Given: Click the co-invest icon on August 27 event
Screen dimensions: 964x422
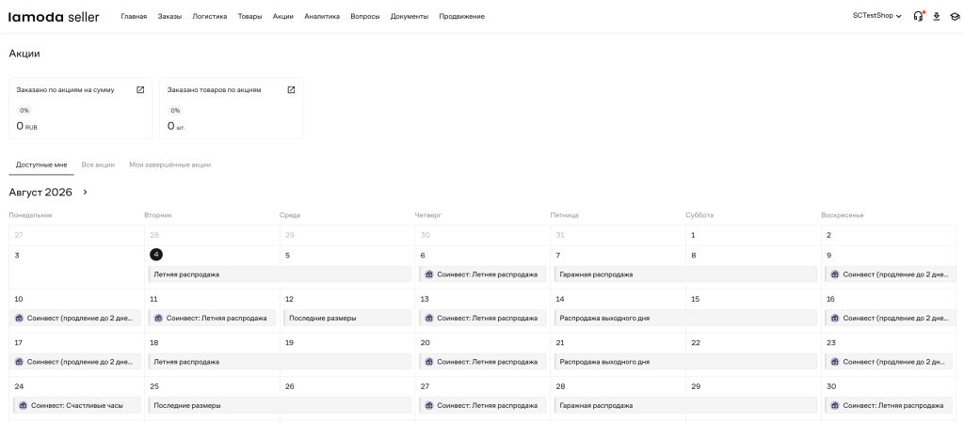Looking at the screenshot, I should pos(429,405).
